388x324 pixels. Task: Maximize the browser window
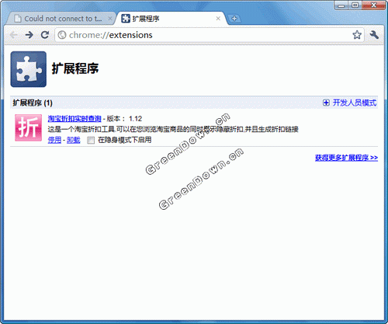355,5
